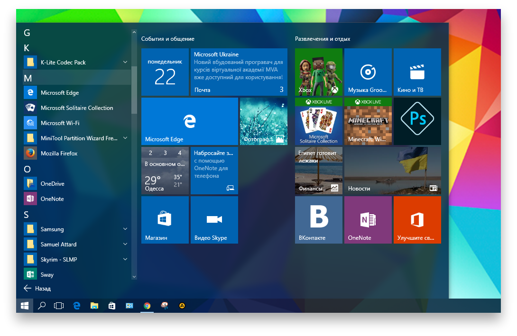Open the Minecraft Xbox Live tile
This screenshot has height=336, width=517.
[368, 121]
